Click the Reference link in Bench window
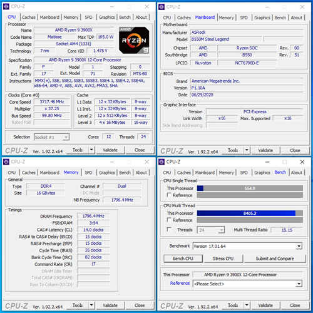The width and height of the screenshot is (313, 313). point(180,283)
